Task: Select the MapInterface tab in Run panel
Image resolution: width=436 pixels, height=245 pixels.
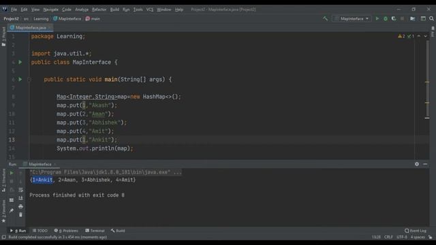Action: 40,164
